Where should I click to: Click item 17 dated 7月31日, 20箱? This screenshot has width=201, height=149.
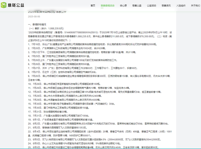click(48, 112)
